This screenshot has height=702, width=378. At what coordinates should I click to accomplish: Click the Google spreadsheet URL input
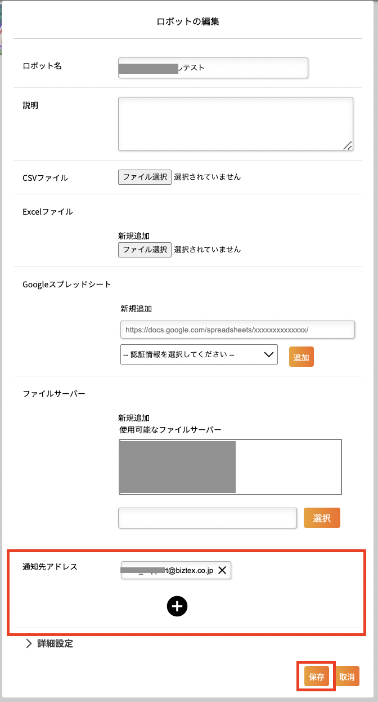coord(237,330)
